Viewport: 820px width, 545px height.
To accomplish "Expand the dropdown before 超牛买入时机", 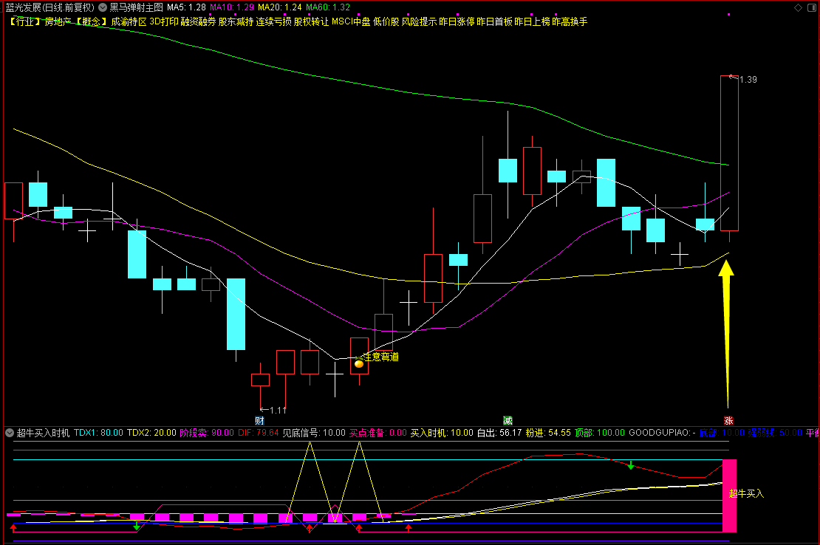I will tap(10, 433).
